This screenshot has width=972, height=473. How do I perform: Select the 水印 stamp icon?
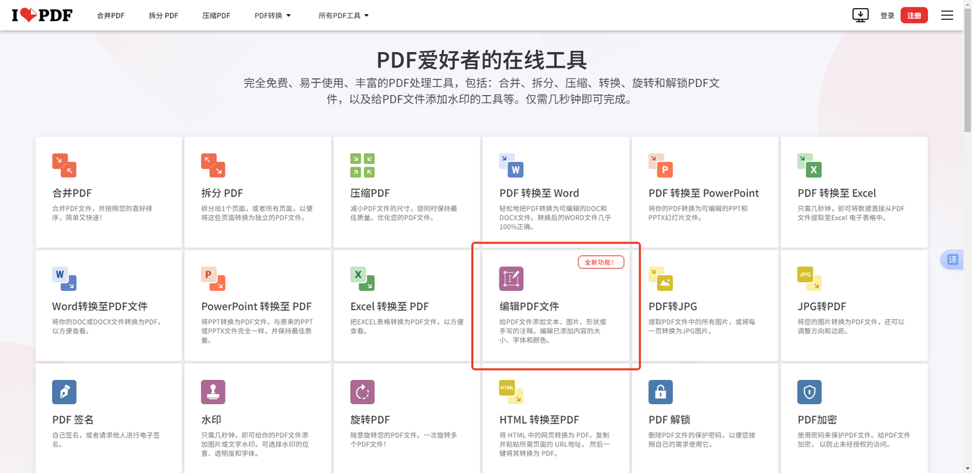click(x=213, y=392)
